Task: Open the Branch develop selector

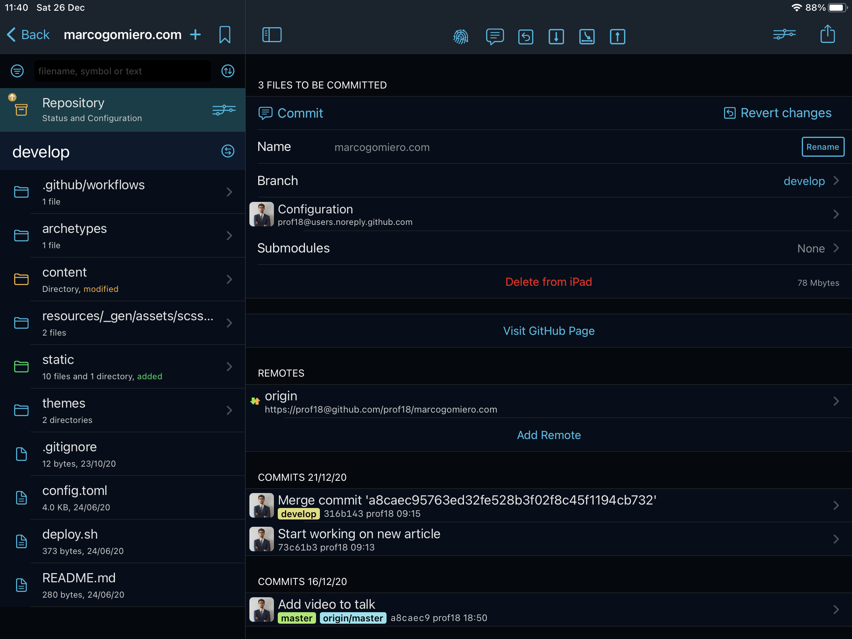Action: tap(549, 181)
